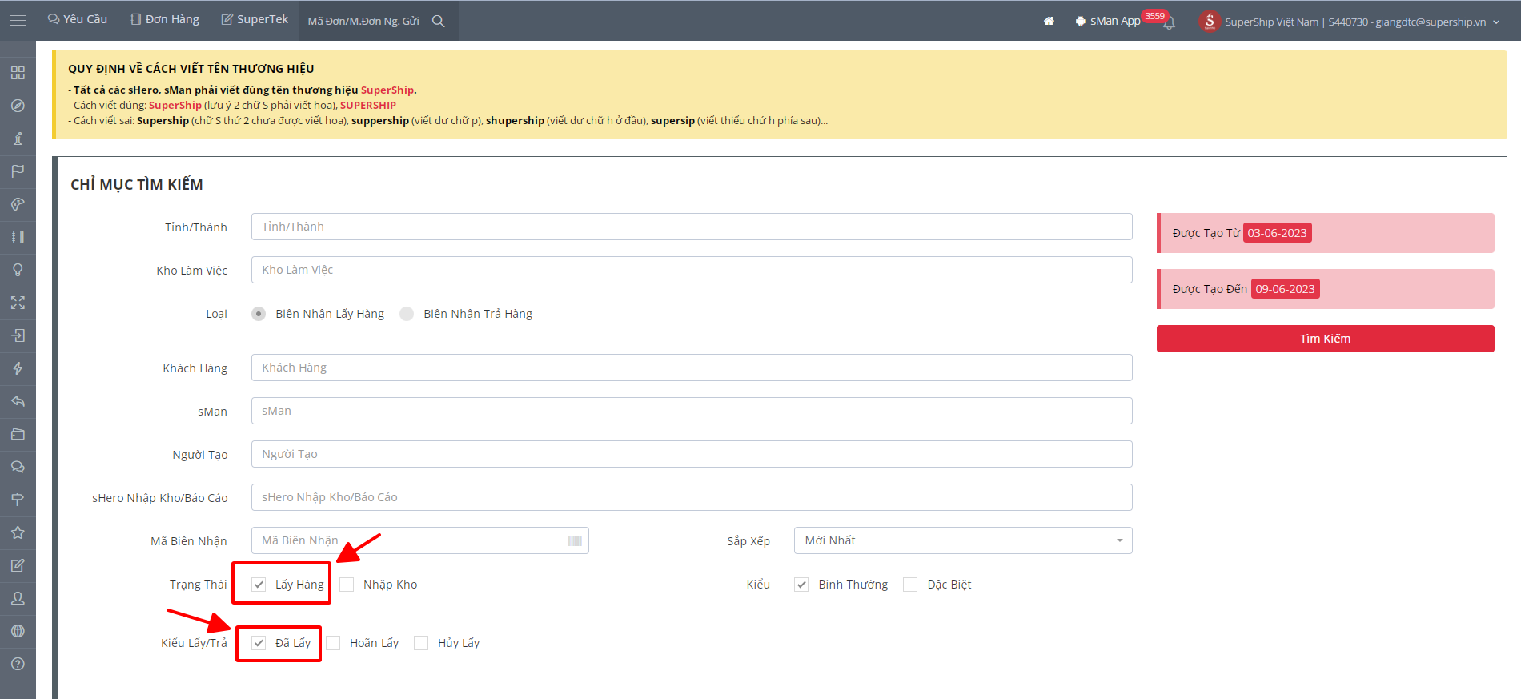1521x699 pixels.
Task: Open the sMan App link
Action: 1107,21
